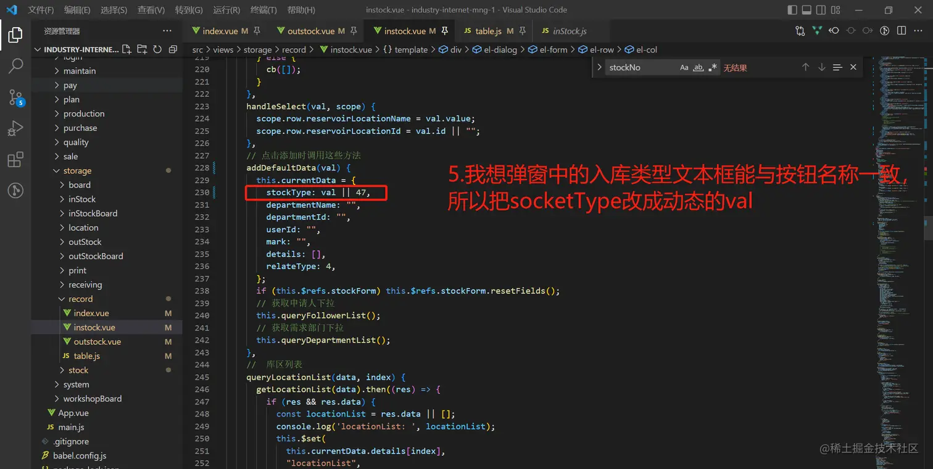Click the pin icon on the instock.vue tab
The image size is (933, 469).
(444, 31)
